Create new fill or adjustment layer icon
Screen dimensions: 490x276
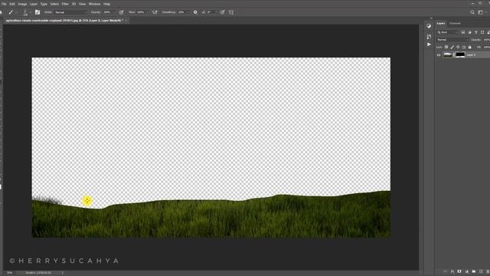click(x=466, y=271)
